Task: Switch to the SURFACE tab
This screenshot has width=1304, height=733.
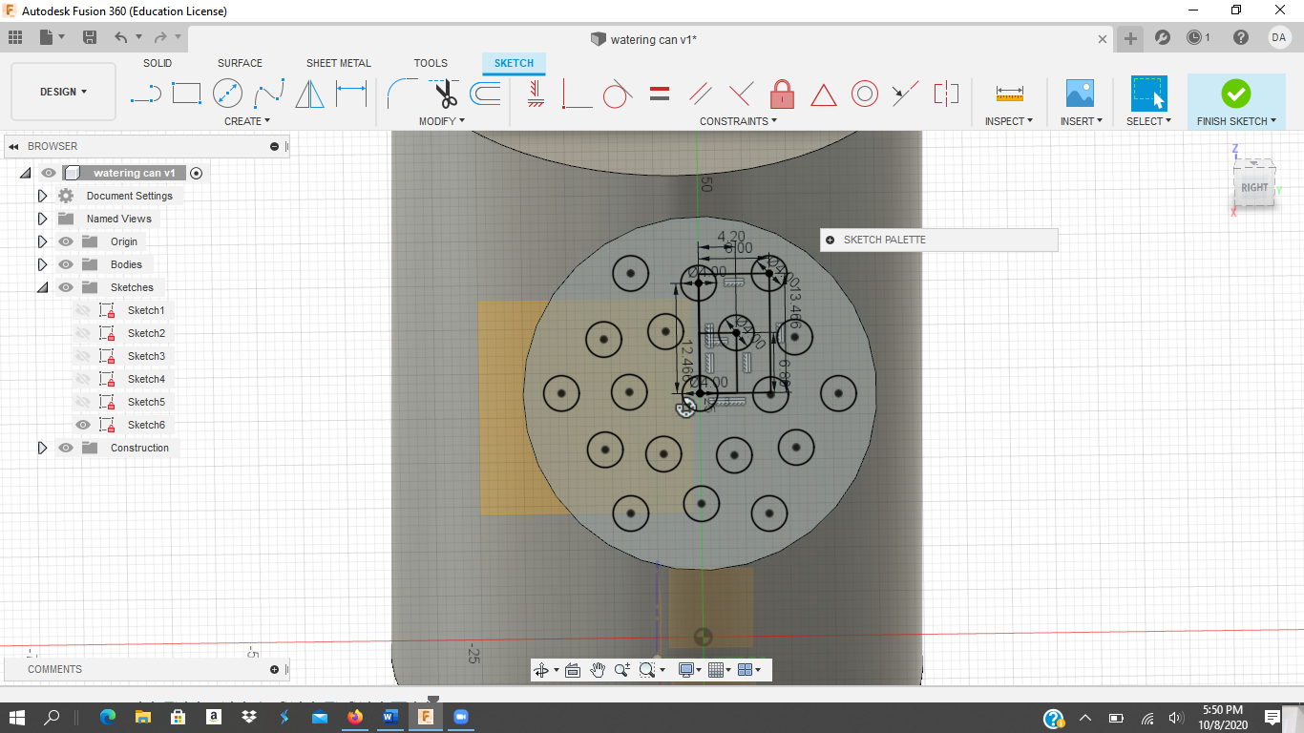Action: tap(240, 63)
